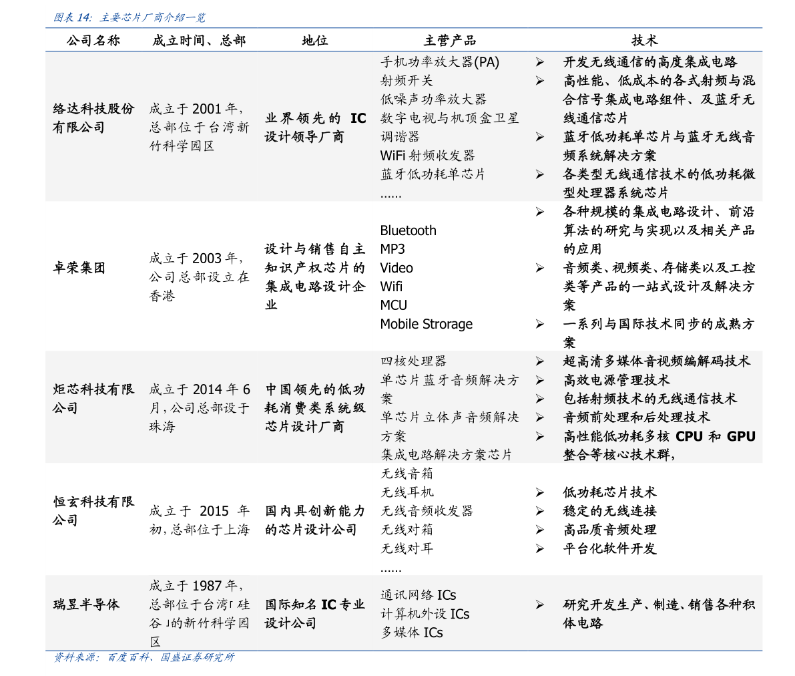This screenshot has width=795, height=676.
Task: Click the 公司名称 column header
Action: click(93, 40)
